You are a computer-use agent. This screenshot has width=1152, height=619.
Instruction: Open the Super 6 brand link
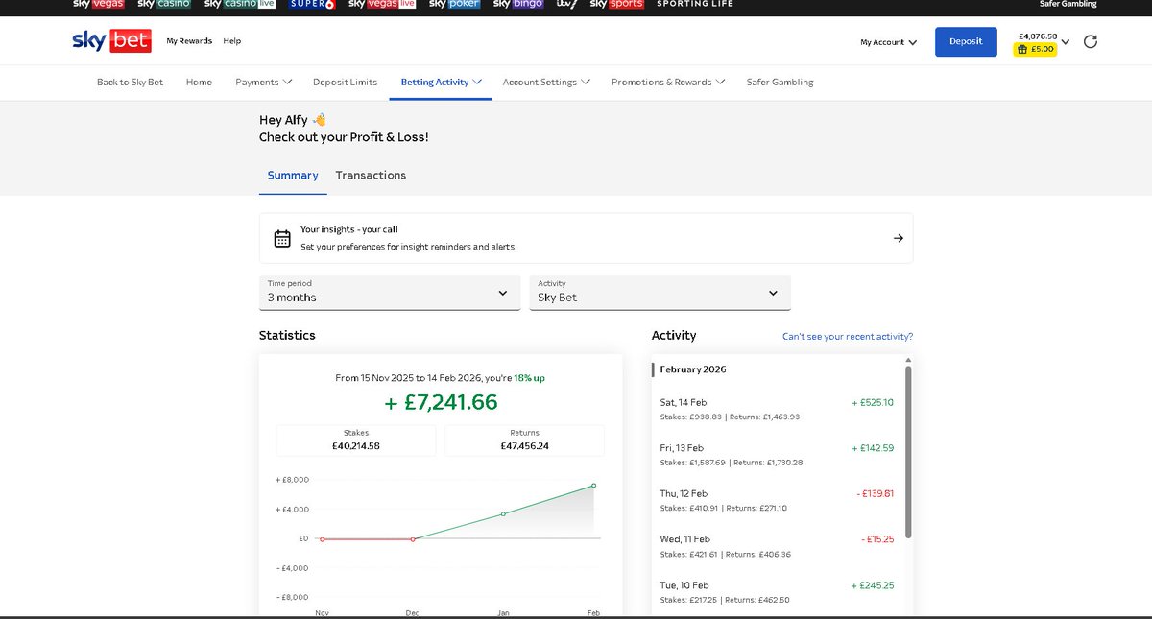(x=312, y=4)
